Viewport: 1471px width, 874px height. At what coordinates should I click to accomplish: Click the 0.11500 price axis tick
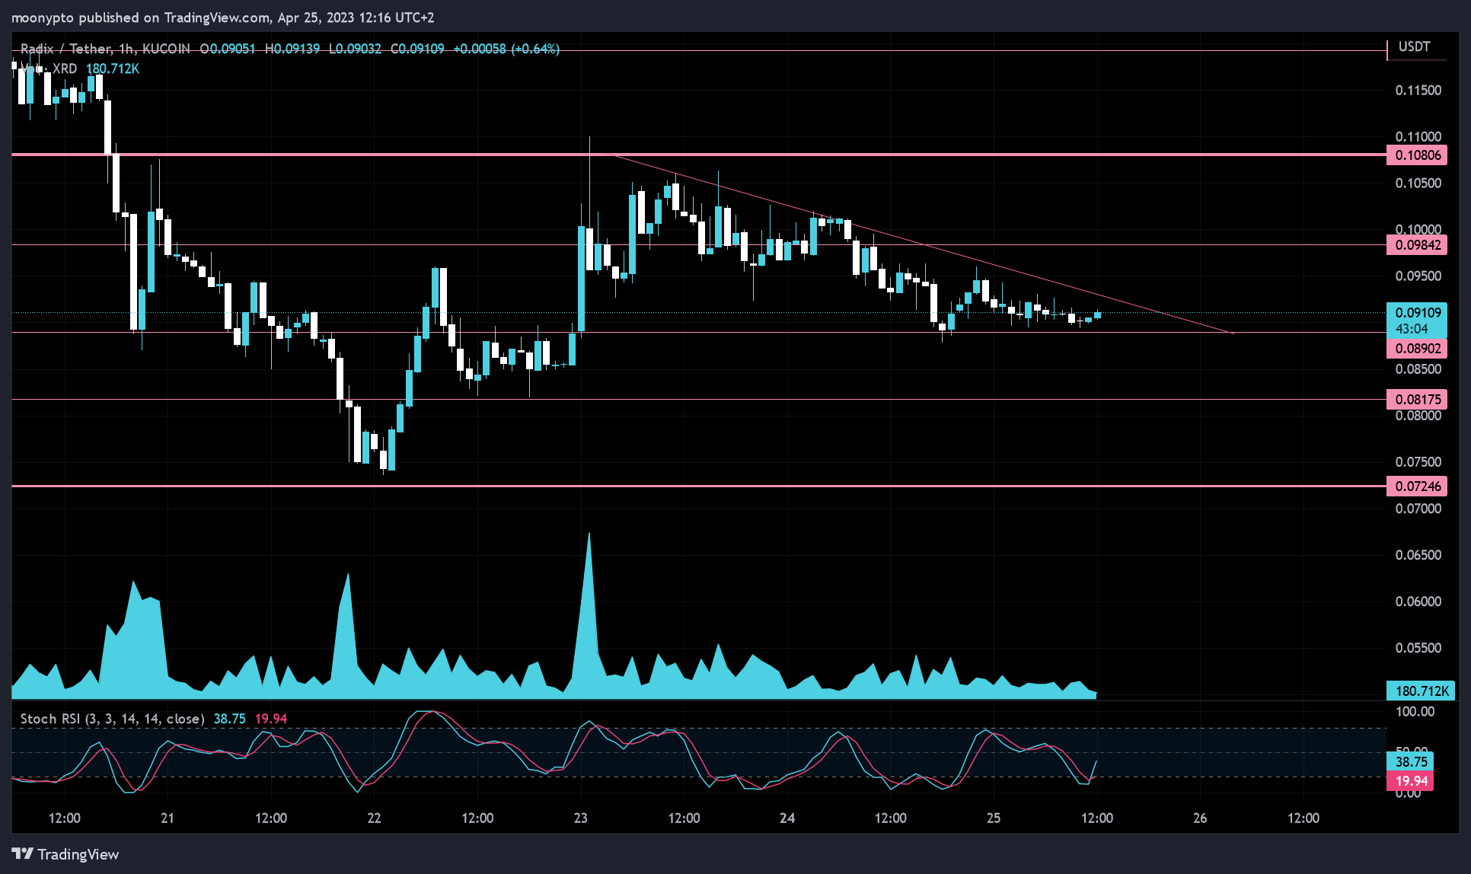point(1418,90)
